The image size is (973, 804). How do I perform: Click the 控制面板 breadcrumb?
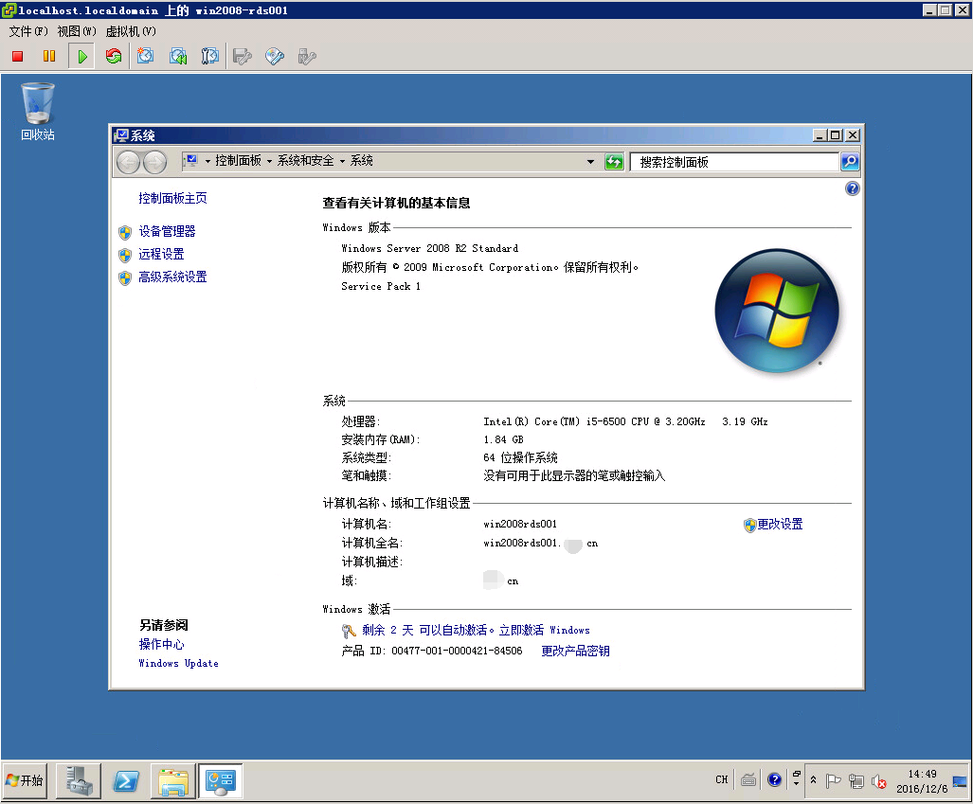(239, 161)
